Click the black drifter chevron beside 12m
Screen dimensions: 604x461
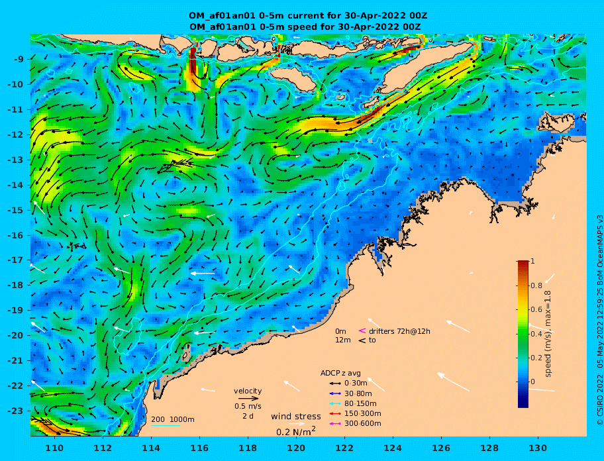pyautogui.click(x=362, y=340)
